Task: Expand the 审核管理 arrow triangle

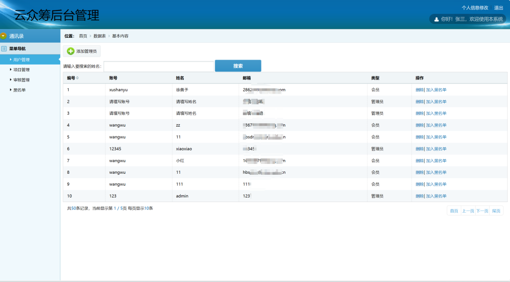Action: point(11,79)
